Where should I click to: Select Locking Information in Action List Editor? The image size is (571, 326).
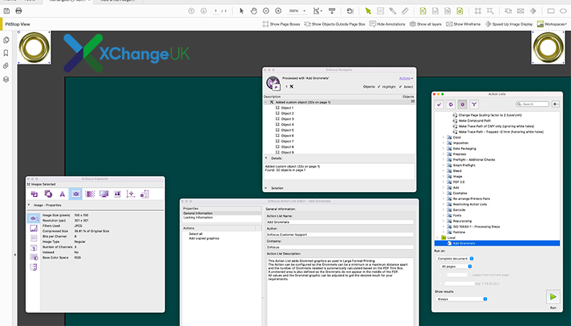pyautogui.click(x=221, y=218)
